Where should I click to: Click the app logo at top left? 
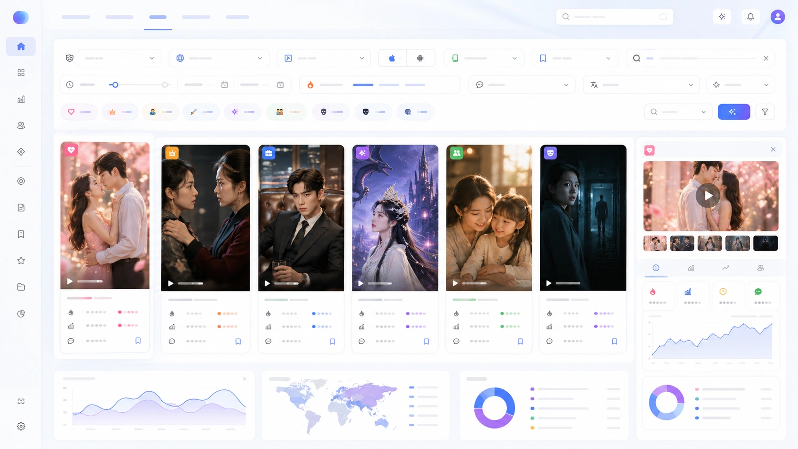point(21,18)
